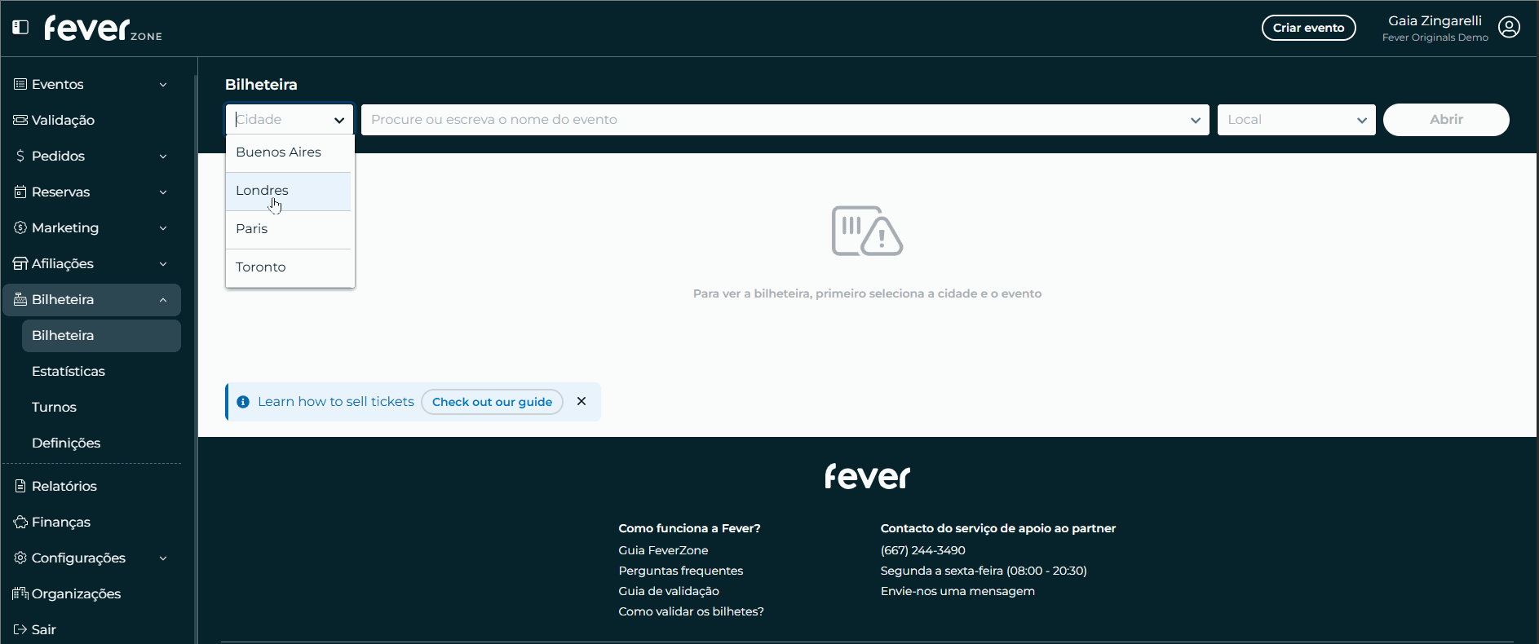1539x644 pixels.
Task: Expand the Eventos menu chevron
Action: 163,85
